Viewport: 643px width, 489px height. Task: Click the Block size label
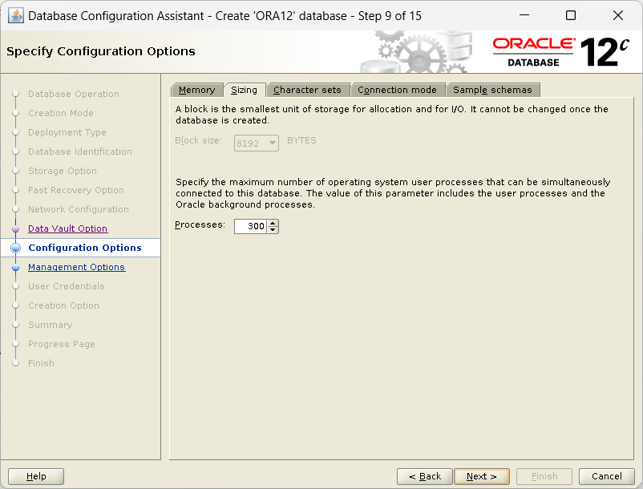click(x=198, y=140)
